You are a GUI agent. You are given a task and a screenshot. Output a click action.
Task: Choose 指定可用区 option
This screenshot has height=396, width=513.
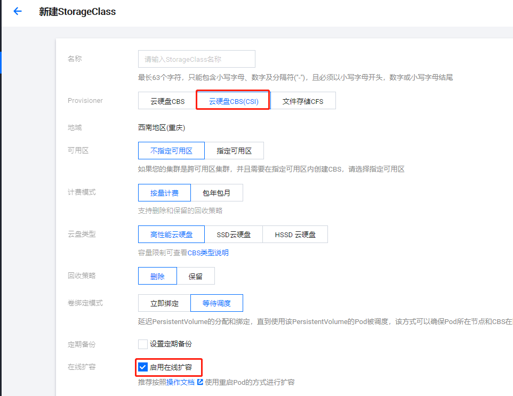[234, 151]
